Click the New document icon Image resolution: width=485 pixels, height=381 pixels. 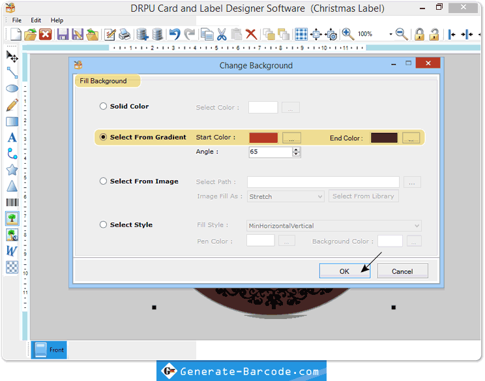(16, 34)
